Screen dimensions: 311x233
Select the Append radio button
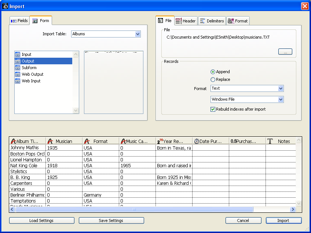point(213,72)
